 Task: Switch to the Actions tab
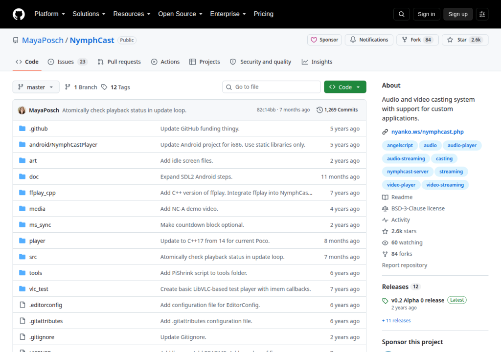(x=165, y=62)
